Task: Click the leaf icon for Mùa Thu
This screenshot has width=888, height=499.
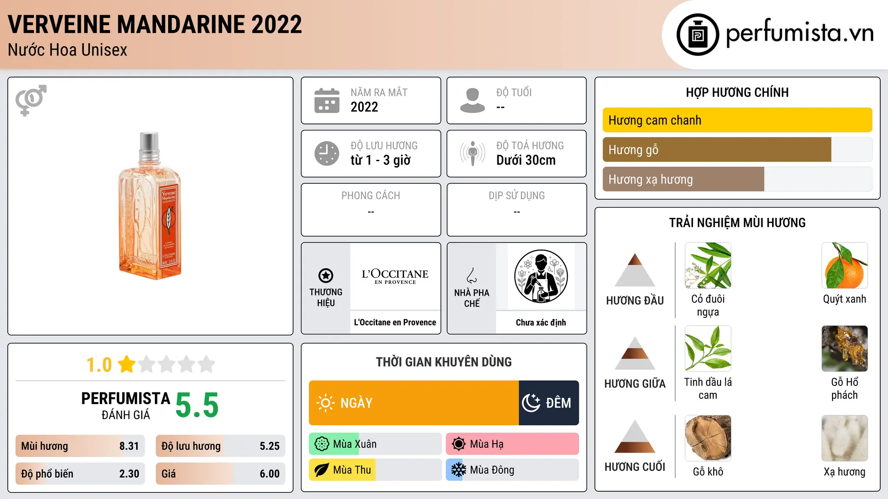Action: coord(322,470)
